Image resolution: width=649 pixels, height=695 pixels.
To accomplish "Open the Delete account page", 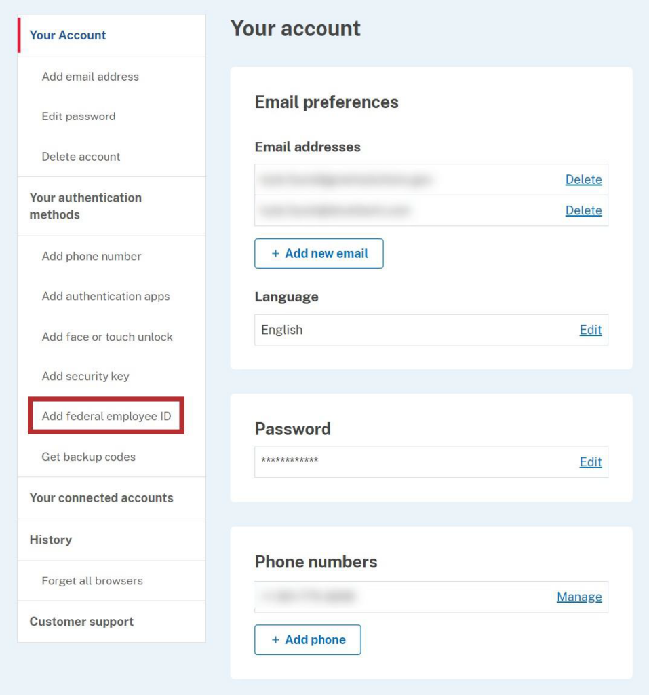I will (80, 157).
